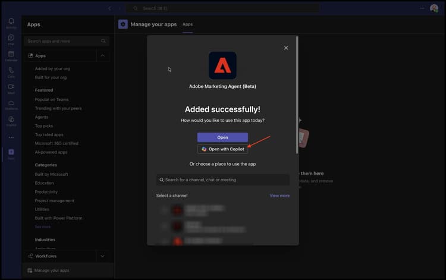Screen dimensions: 446x280
Task: Show more apps via the ellipsis in rail
Action: click(x=11, y=137)
